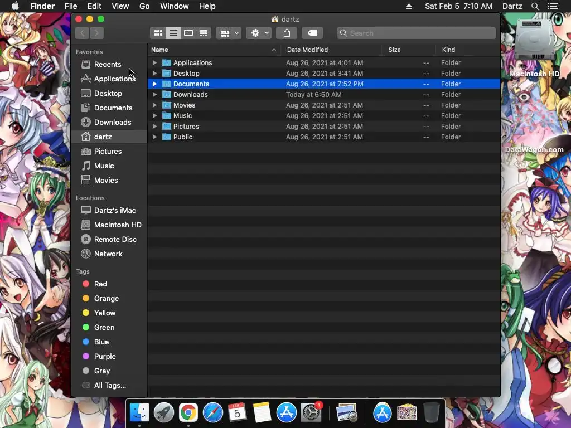
Task: Switch to list view in toolbar
Action: coord(173,33)
